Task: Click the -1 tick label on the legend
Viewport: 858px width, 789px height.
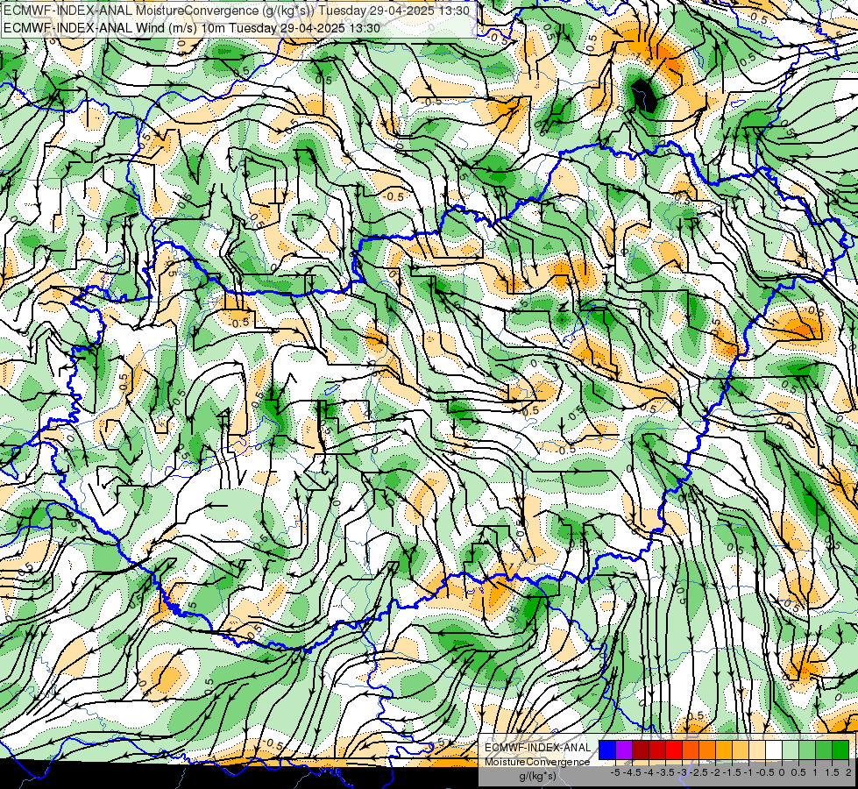Action: click(748, 772)
